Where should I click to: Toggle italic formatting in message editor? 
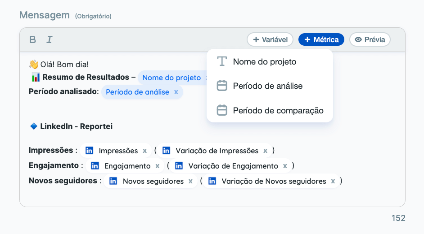pos(50,39)
